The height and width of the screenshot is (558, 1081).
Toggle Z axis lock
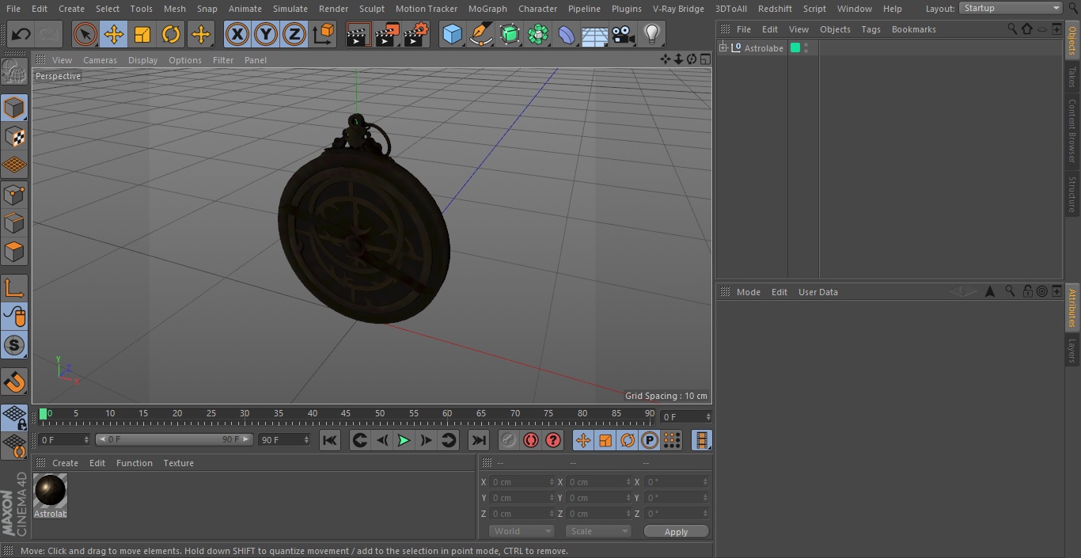tap(294, 34)
